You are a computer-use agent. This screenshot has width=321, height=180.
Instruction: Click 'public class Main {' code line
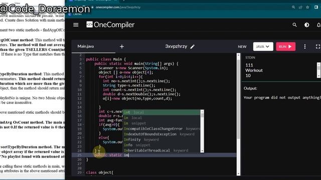(x=106, y=59)
